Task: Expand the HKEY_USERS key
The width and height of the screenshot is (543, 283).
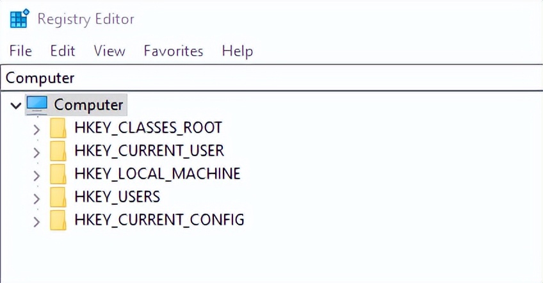Action: coord(36,198)
